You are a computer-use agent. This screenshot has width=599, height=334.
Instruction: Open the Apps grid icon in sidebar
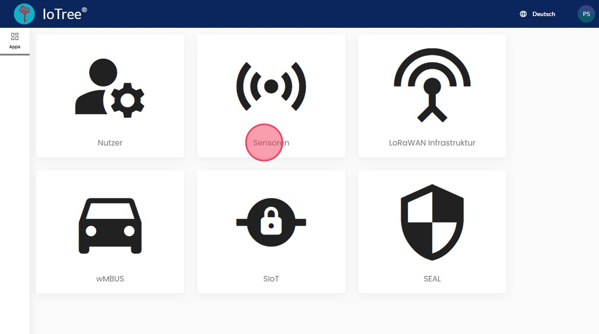pyautogui.click(x=14, y=37)
